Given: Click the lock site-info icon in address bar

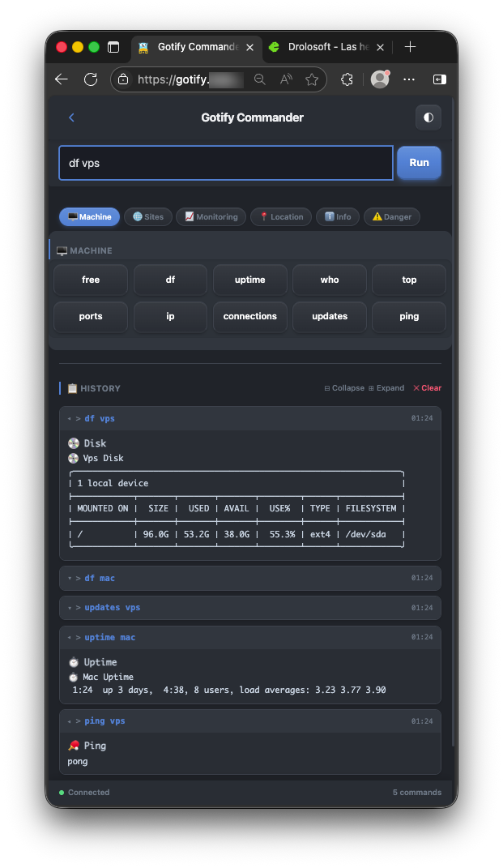Looking at the screenshot, I should point(123,79).
